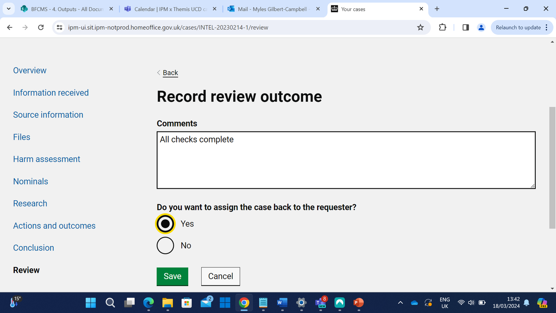Launch Microsoft Edge from taskbar
Screen dimensions: 556x313
click(x=148, y=302)
